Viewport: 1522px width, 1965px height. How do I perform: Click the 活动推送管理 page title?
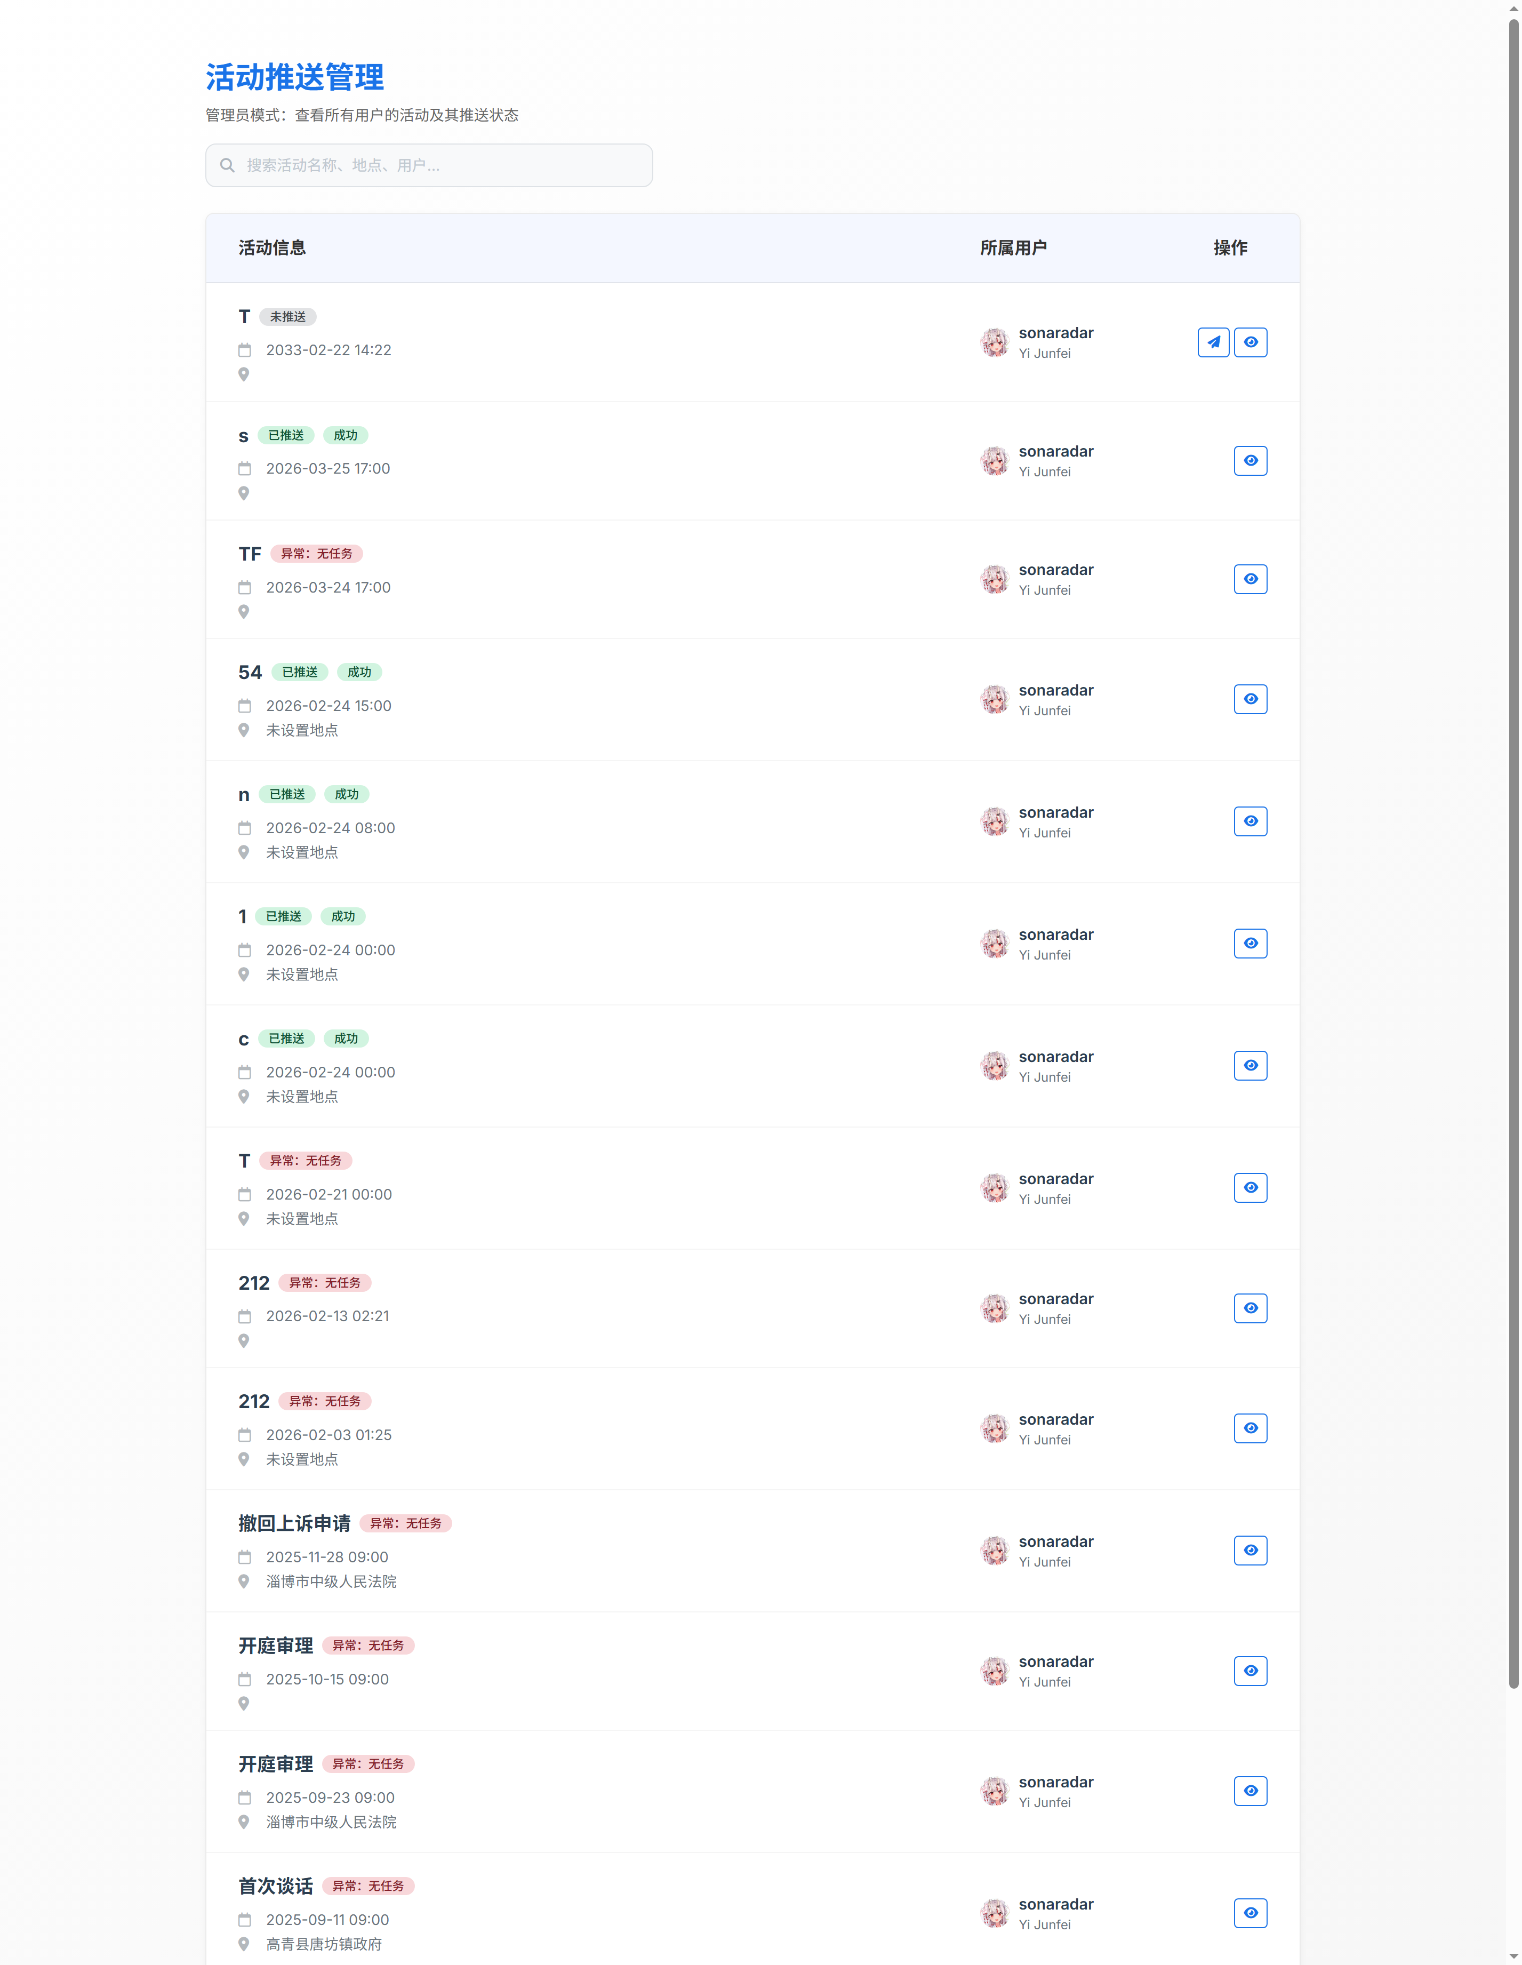294,77
